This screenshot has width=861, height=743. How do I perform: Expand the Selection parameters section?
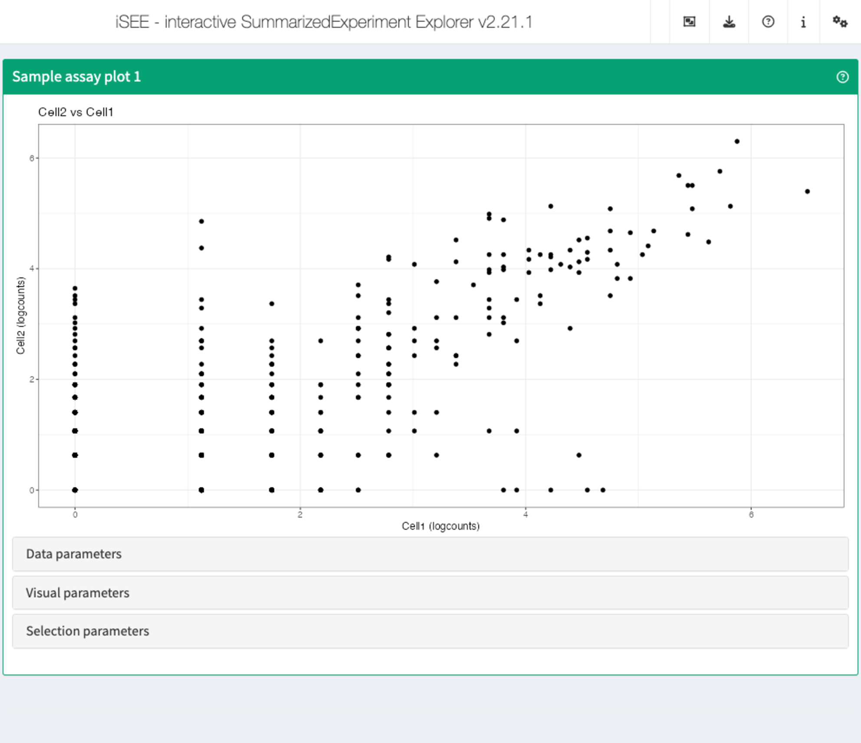(x=430, y=631)
